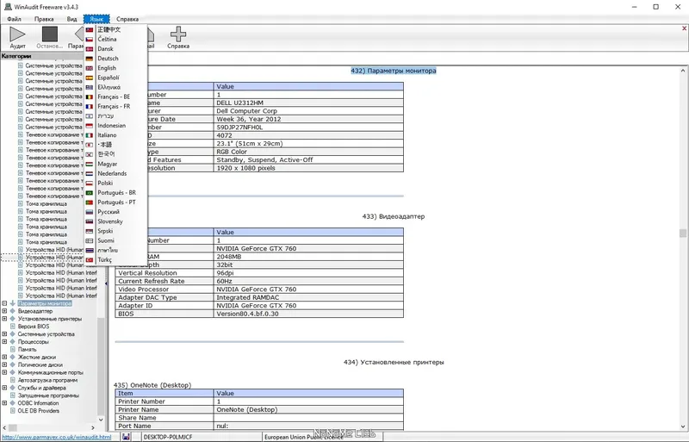This screenshot has width=689, height=442.
Task: Close the open Язык menu
Action: pyautogui.click(x=96, y=19)
